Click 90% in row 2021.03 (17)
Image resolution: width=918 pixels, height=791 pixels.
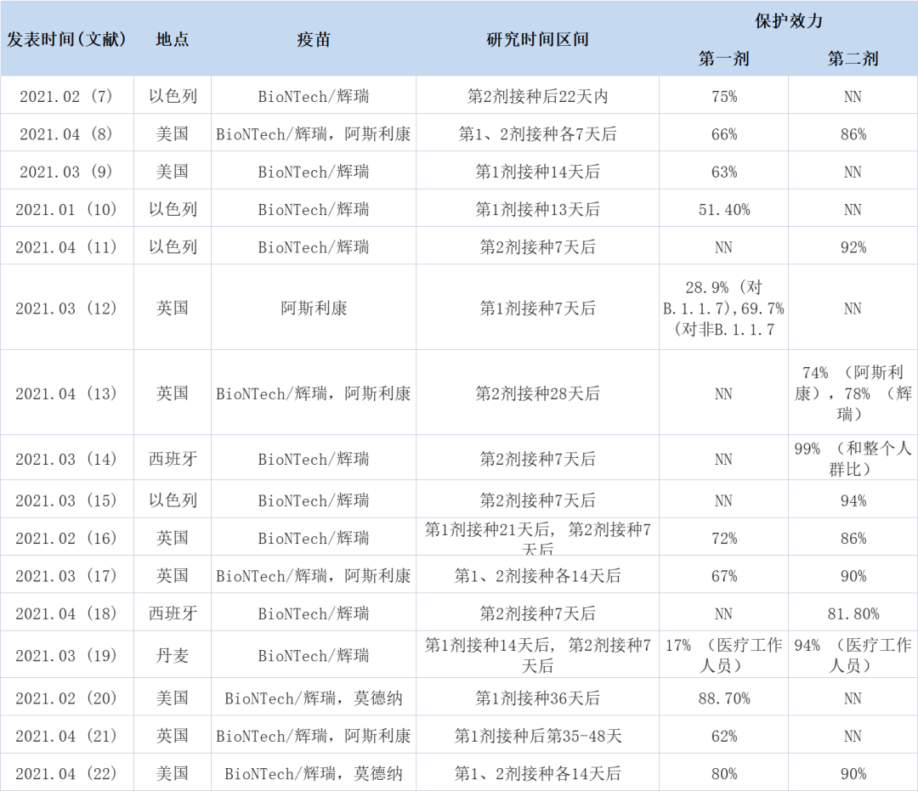click(x=853, y=576)
